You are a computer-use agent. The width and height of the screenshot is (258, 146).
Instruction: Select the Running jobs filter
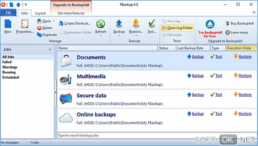9,72
